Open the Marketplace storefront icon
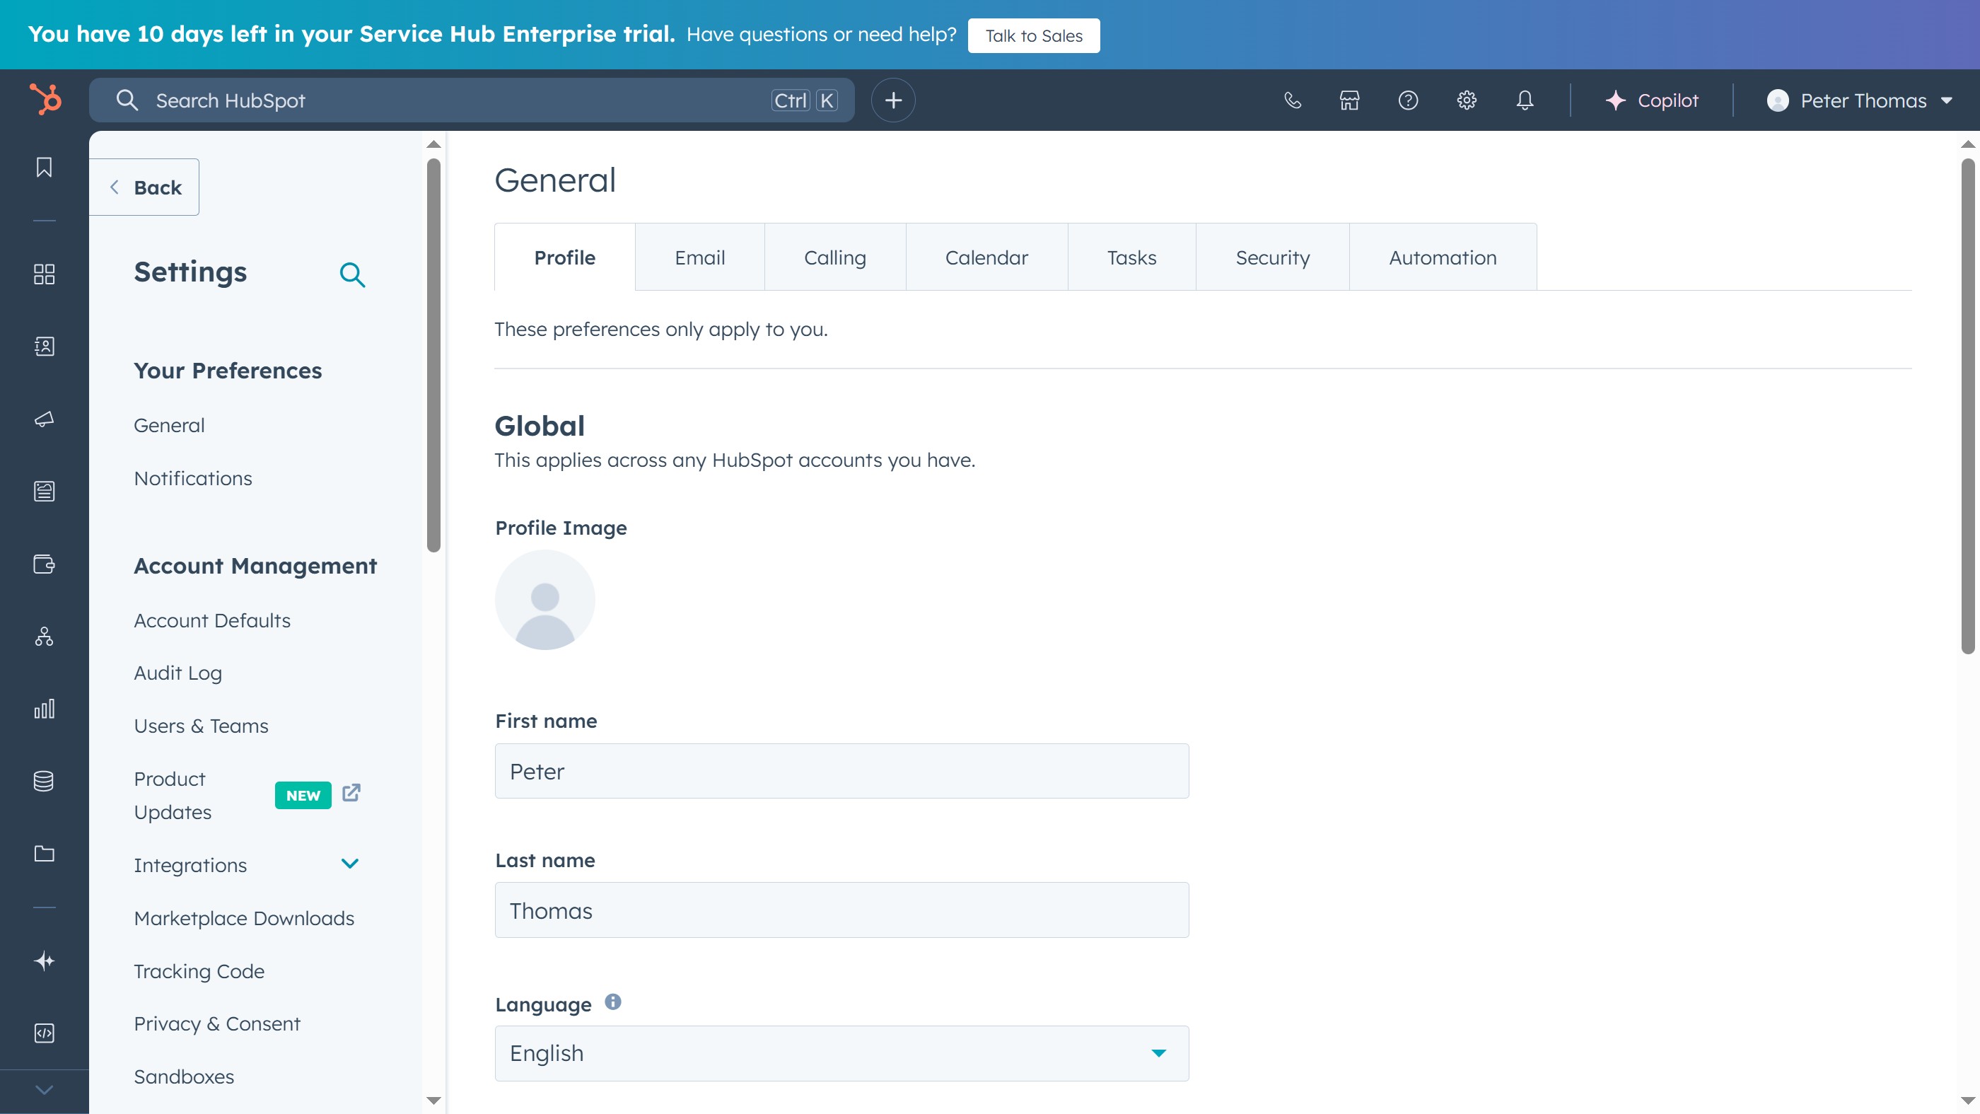 1350,100
